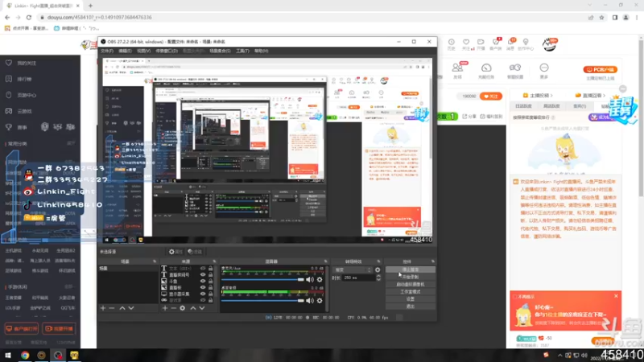This screenshot has width=644, height=362.
Task: Pop out the scene transitions dock panel
Action: (378, 261)
